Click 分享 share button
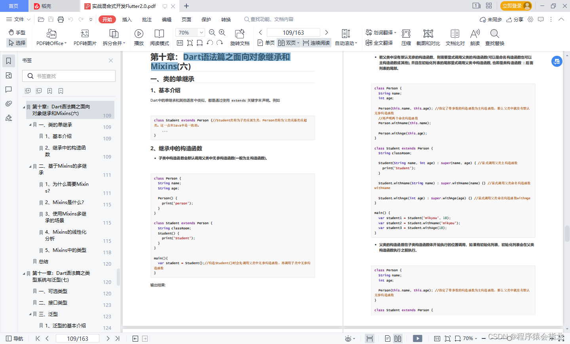The image size is (570, 344). point(515,19)
